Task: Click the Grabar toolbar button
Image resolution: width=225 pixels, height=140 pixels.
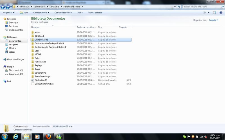Action: coord(80,13)
